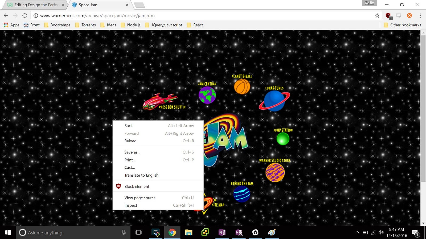The width and height of the screenshot is (426, 239).
Task: Open a new browser tab
Action: (x=139, y=5)
